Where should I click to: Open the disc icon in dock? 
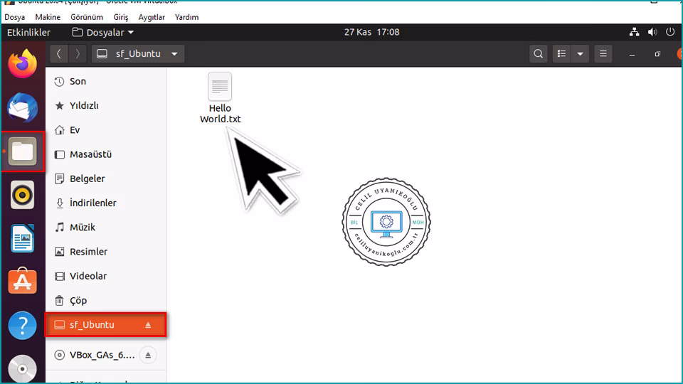(23, 369)
